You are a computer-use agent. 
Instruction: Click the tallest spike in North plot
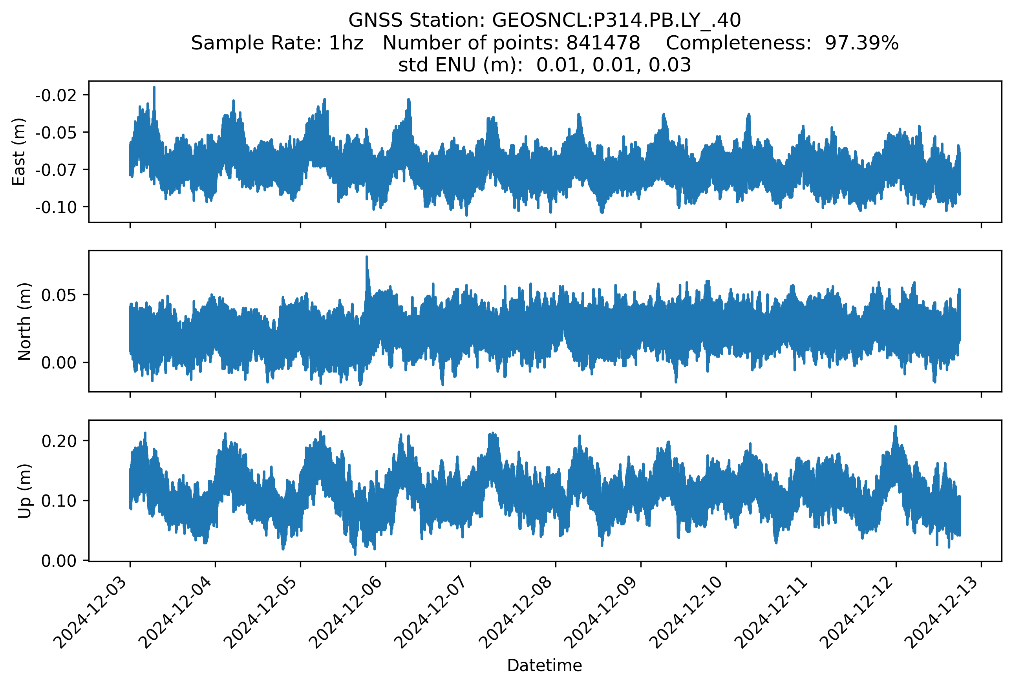[x=367, y=261]
